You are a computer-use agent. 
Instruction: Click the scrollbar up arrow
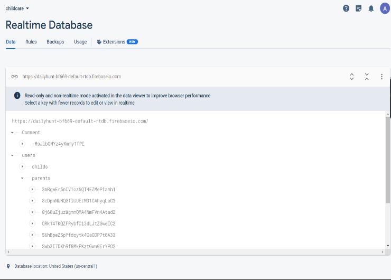click(388, 114)
